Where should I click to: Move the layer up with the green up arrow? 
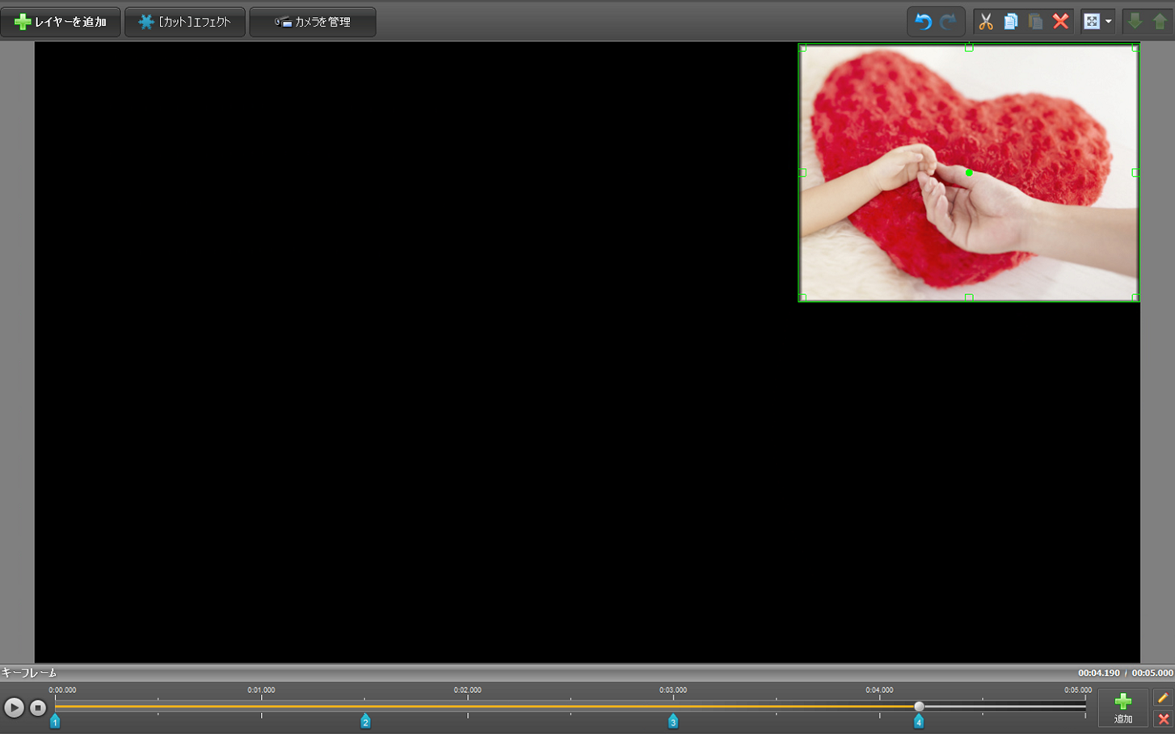click(1160, 22)
